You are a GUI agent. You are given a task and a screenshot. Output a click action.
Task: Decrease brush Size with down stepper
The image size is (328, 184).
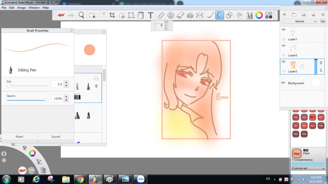[66, 86]
